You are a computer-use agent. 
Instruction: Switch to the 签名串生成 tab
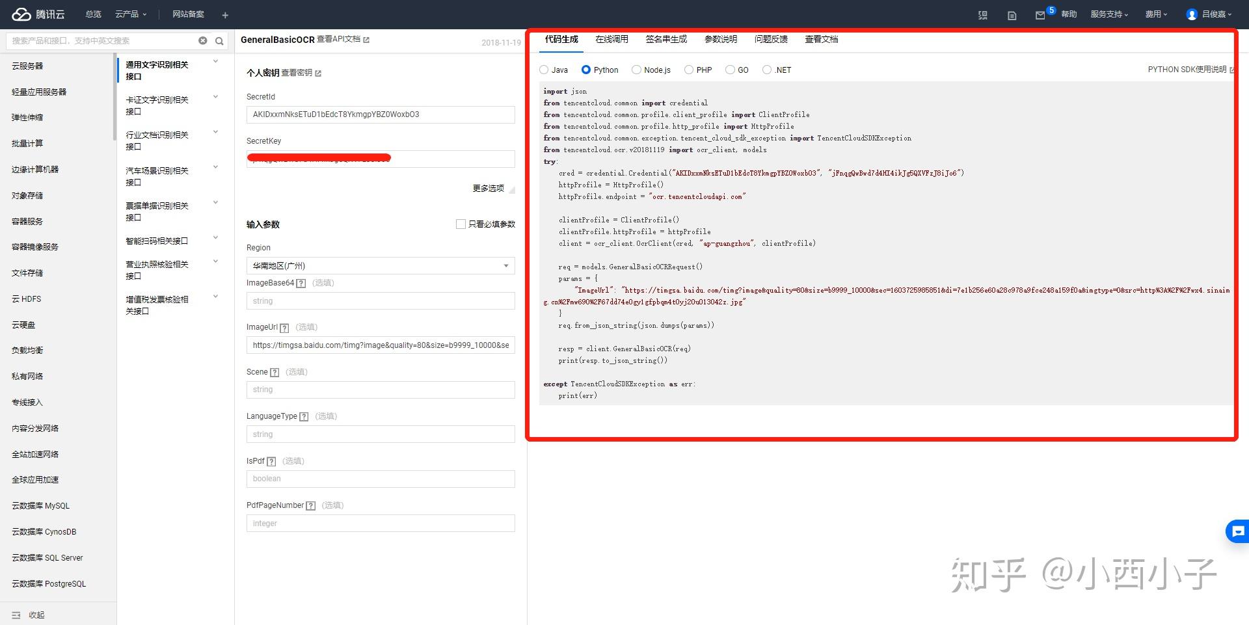pos(666,40)
